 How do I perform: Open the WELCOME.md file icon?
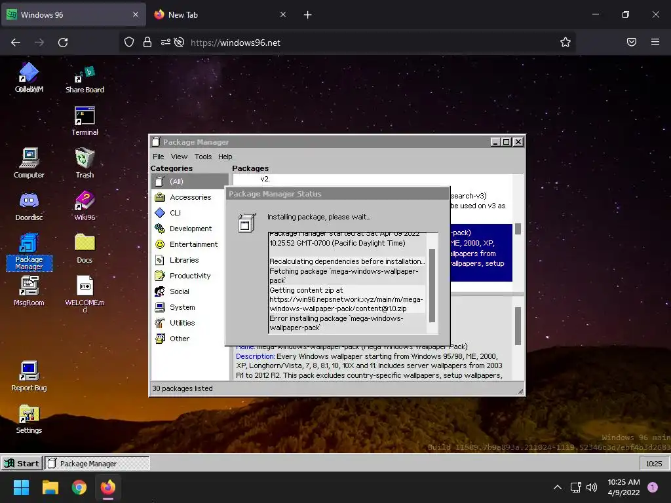pos(85,294)
